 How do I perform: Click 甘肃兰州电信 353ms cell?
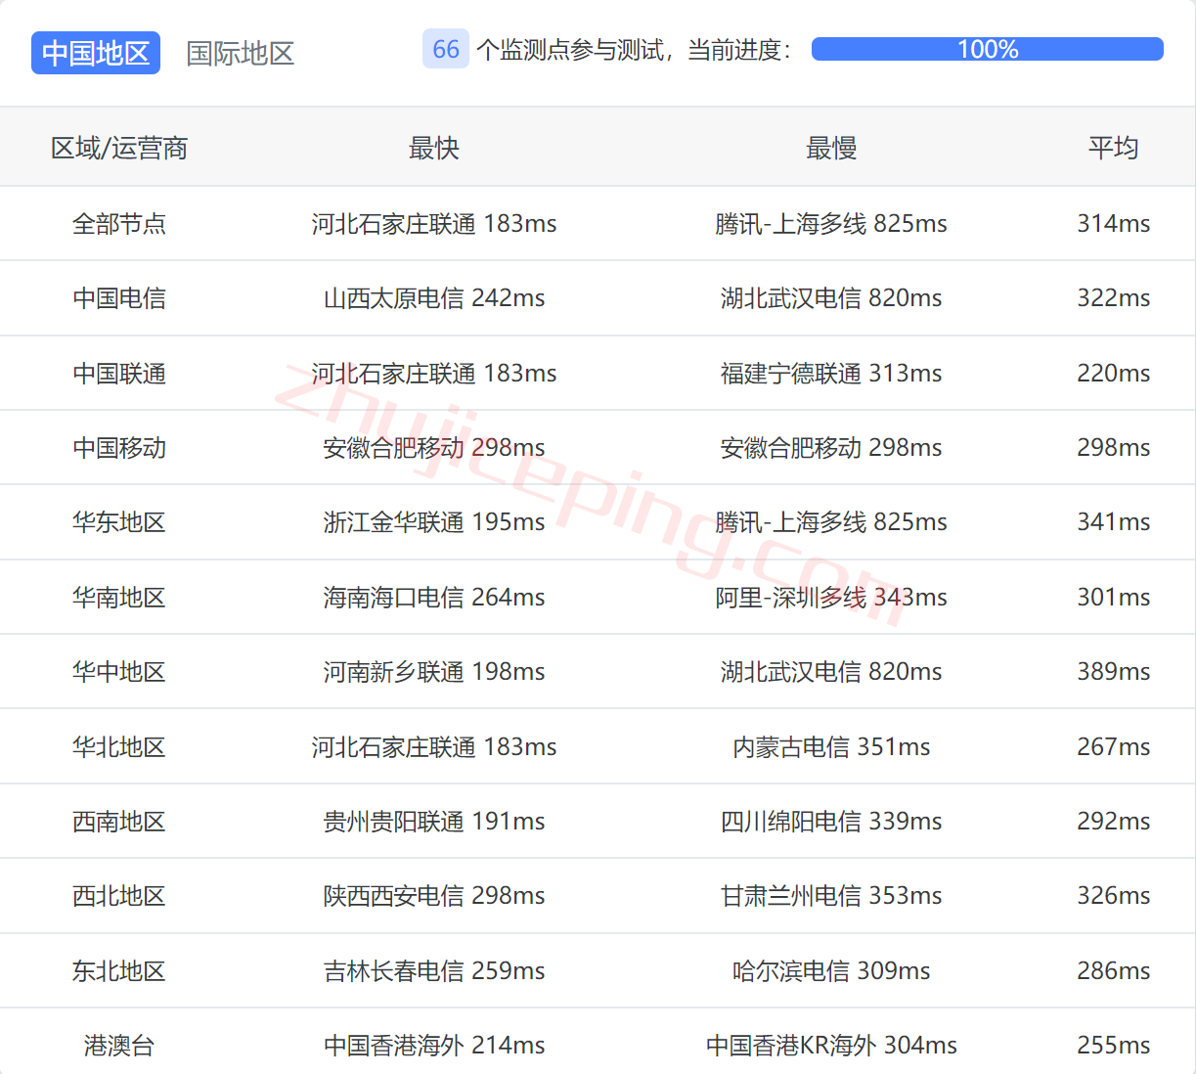(x=831, y=895)
